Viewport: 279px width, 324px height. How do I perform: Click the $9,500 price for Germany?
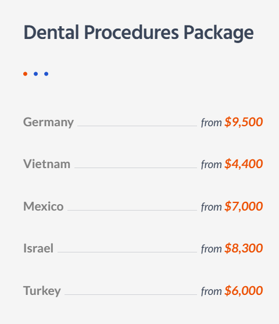(244, 122)
